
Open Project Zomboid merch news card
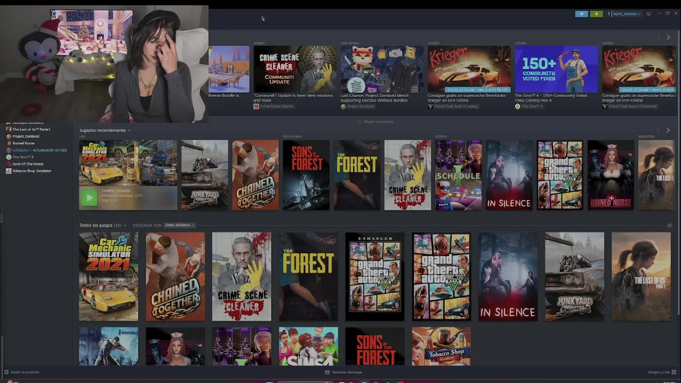tap(382, 69)
